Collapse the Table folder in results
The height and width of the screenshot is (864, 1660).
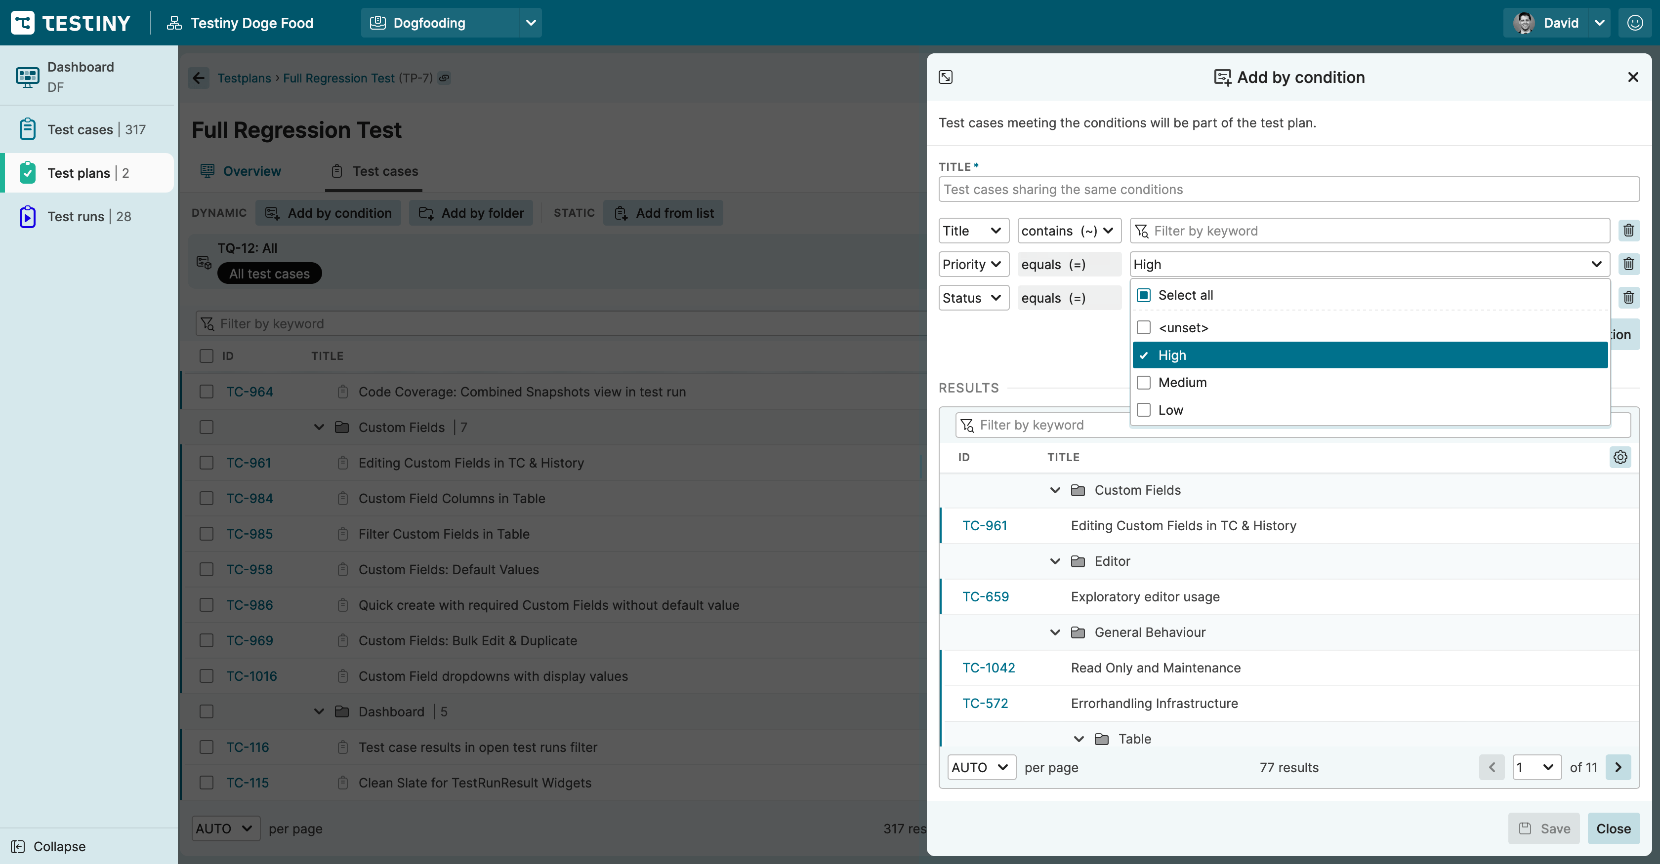[1078, 739]
